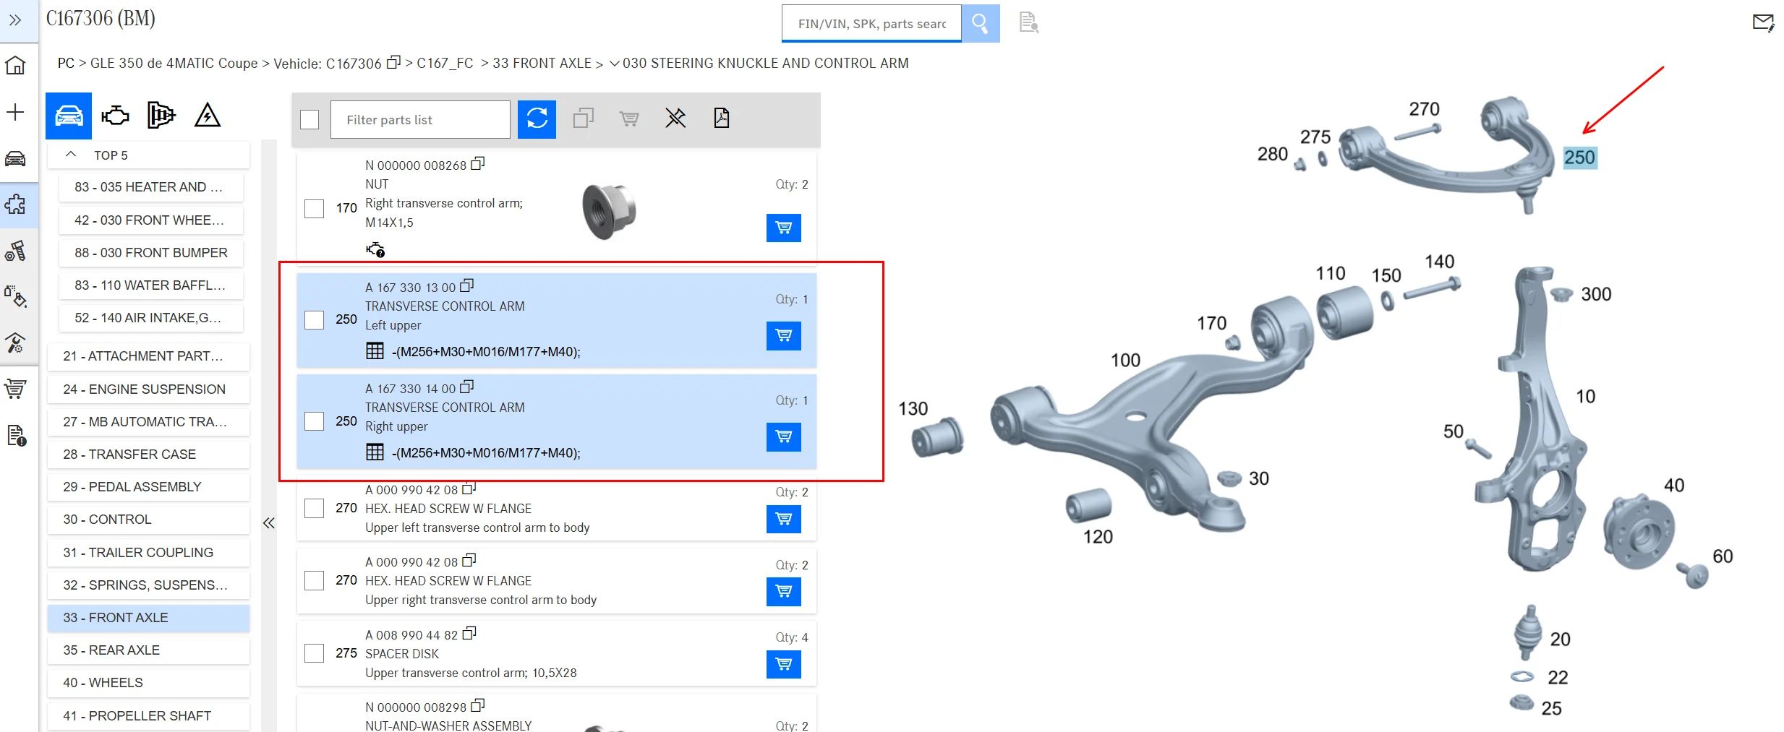Focus the FIN/VIN parts search field

871,24
